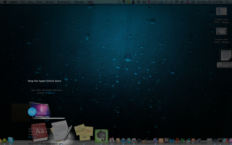Launch Evernote green elephant icon

(101, 136)
